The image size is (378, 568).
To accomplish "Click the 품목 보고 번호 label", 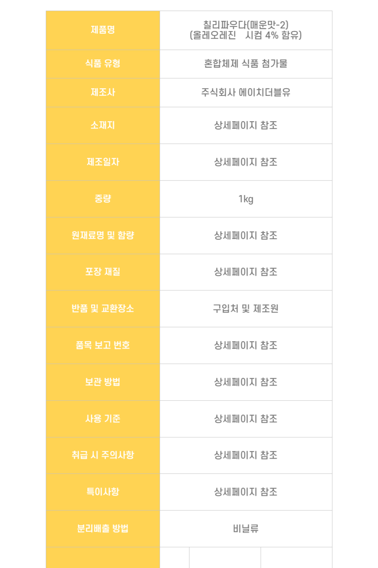I will click(x=103, y=345).
